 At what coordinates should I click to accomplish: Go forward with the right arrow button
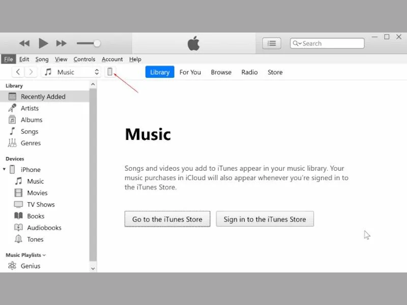[x=31, y=72]
